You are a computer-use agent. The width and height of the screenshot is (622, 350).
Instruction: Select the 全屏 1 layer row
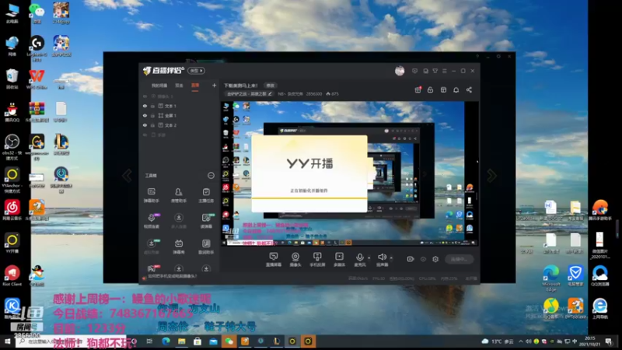pos(179,115)
